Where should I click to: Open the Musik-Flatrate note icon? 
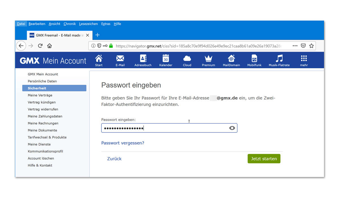click(x=279, y=58)
